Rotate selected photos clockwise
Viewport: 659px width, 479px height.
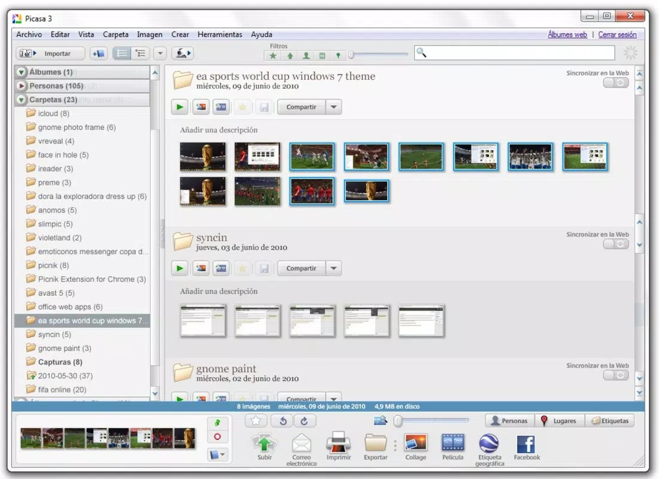(304, 420)
